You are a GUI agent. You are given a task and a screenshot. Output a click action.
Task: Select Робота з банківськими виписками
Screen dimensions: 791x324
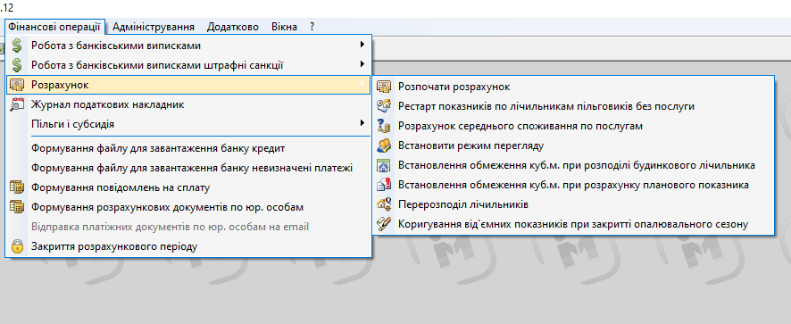[x=188, y=46]
